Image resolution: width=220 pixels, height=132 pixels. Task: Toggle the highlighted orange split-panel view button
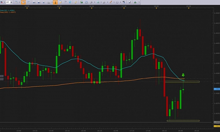point(24,2)
